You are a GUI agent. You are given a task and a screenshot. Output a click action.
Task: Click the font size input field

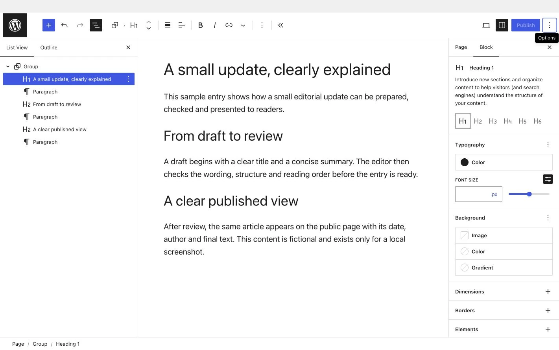[x=479, y=194]
